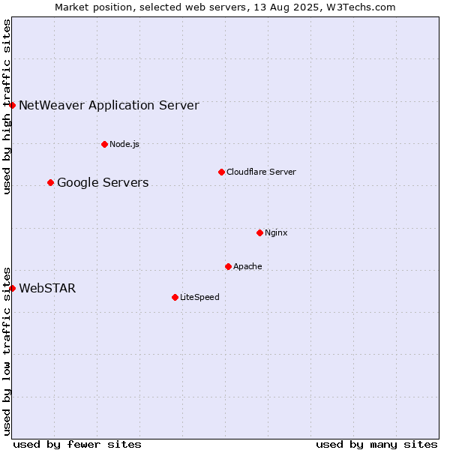450x450 pixels.
Task: Click the Apache red marker
Action: 229,267
